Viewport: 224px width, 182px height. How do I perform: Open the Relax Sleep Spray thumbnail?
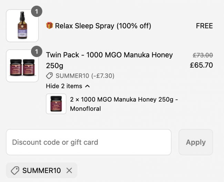pyautogui.click(x=22, y=26)
